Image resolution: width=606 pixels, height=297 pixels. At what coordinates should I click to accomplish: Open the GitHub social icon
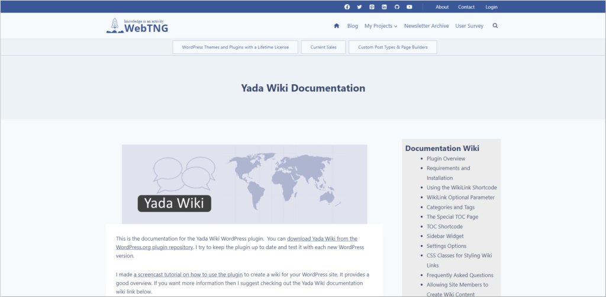click(x=397, y=7)
